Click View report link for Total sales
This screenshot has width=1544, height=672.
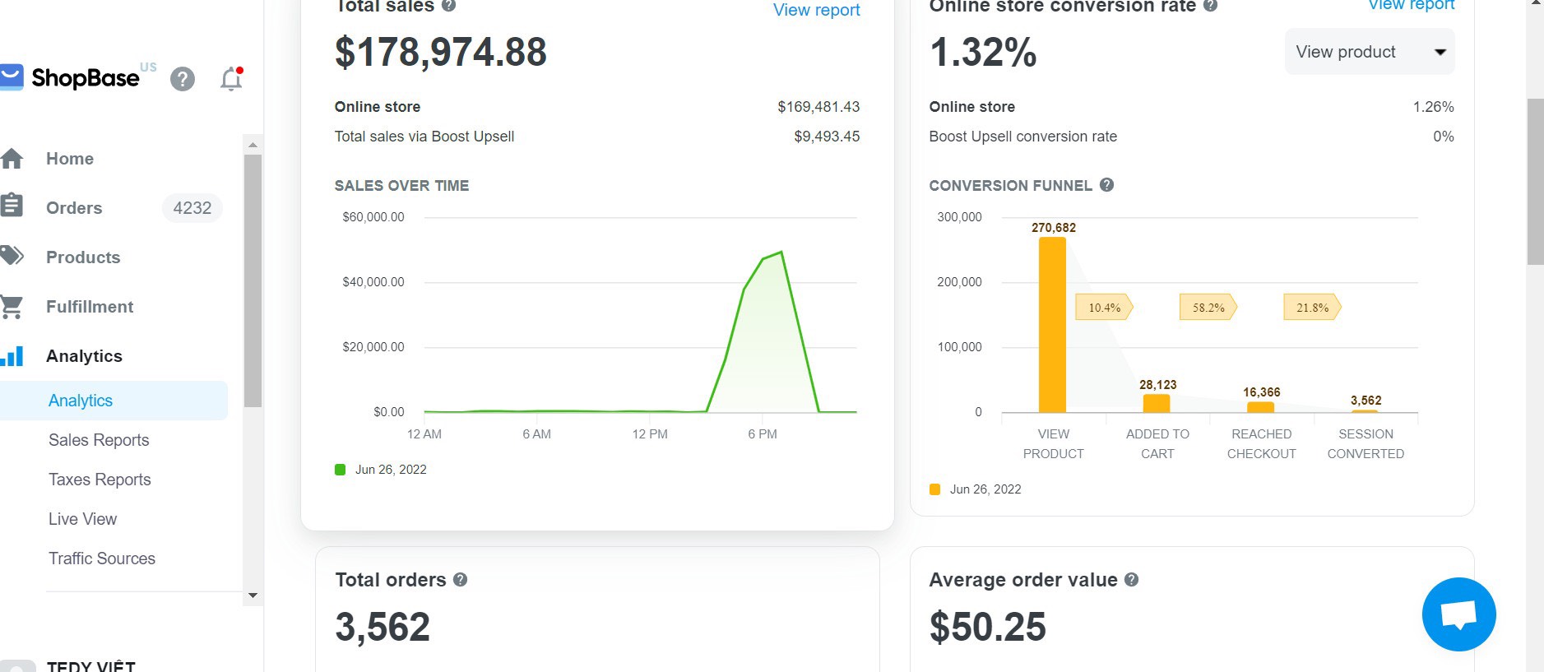(x=816, y=10)
